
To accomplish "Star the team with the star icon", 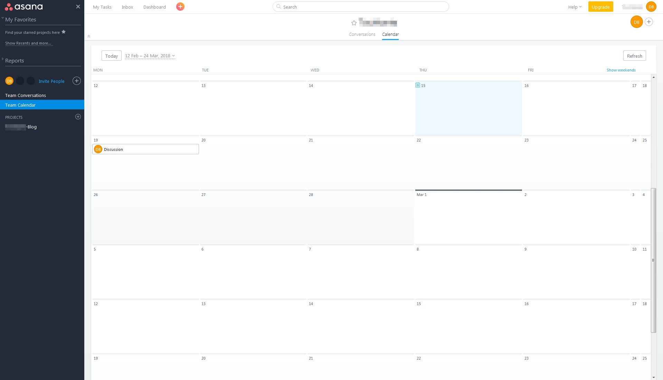I will coord(354,23).
